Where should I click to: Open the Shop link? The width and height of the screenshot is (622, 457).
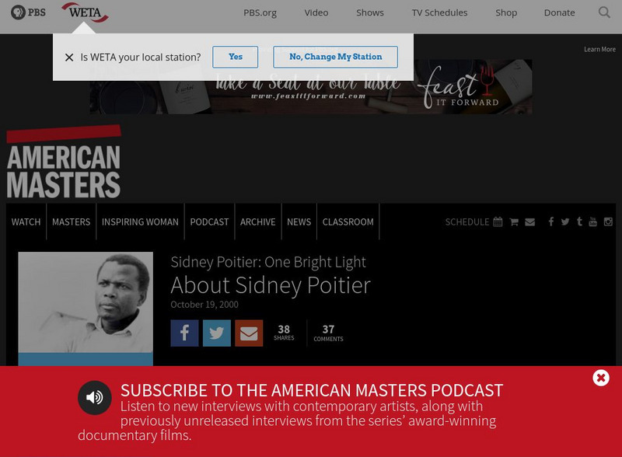coord(506,12)
